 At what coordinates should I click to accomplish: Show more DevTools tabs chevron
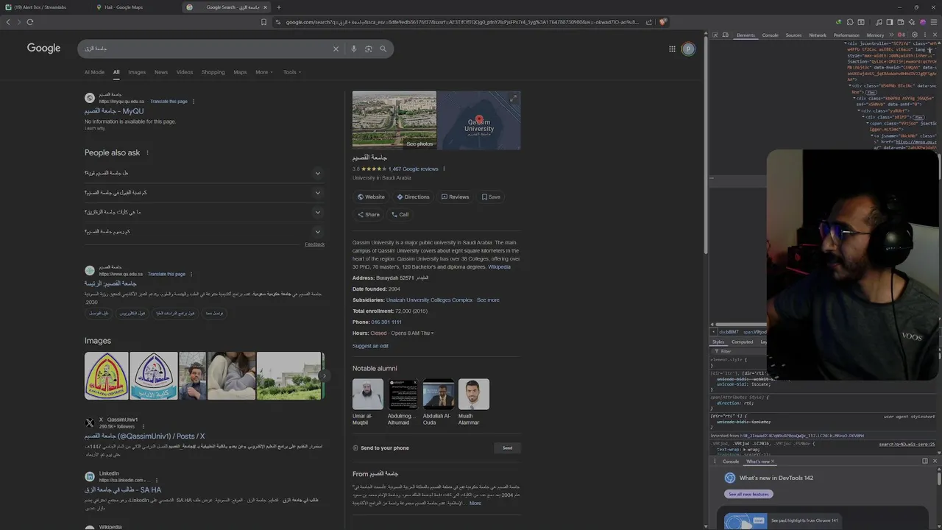pos(891,35)
